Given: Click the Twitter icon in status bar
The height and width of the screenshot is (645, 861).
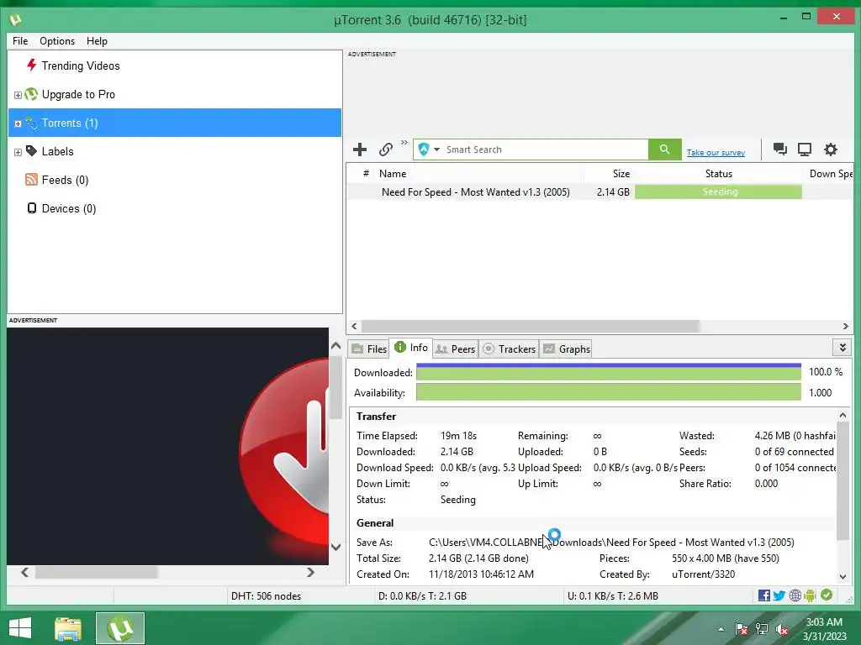Looking at the screenshot, I should point(779,595).
